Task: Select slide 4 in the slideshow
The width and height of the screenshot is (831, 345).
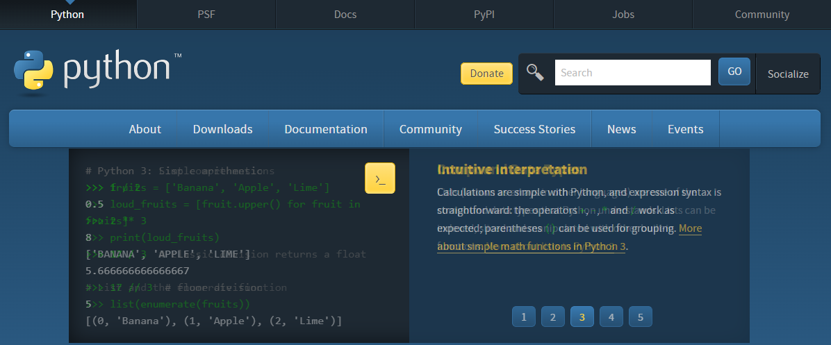Action: tap(611, 317)
